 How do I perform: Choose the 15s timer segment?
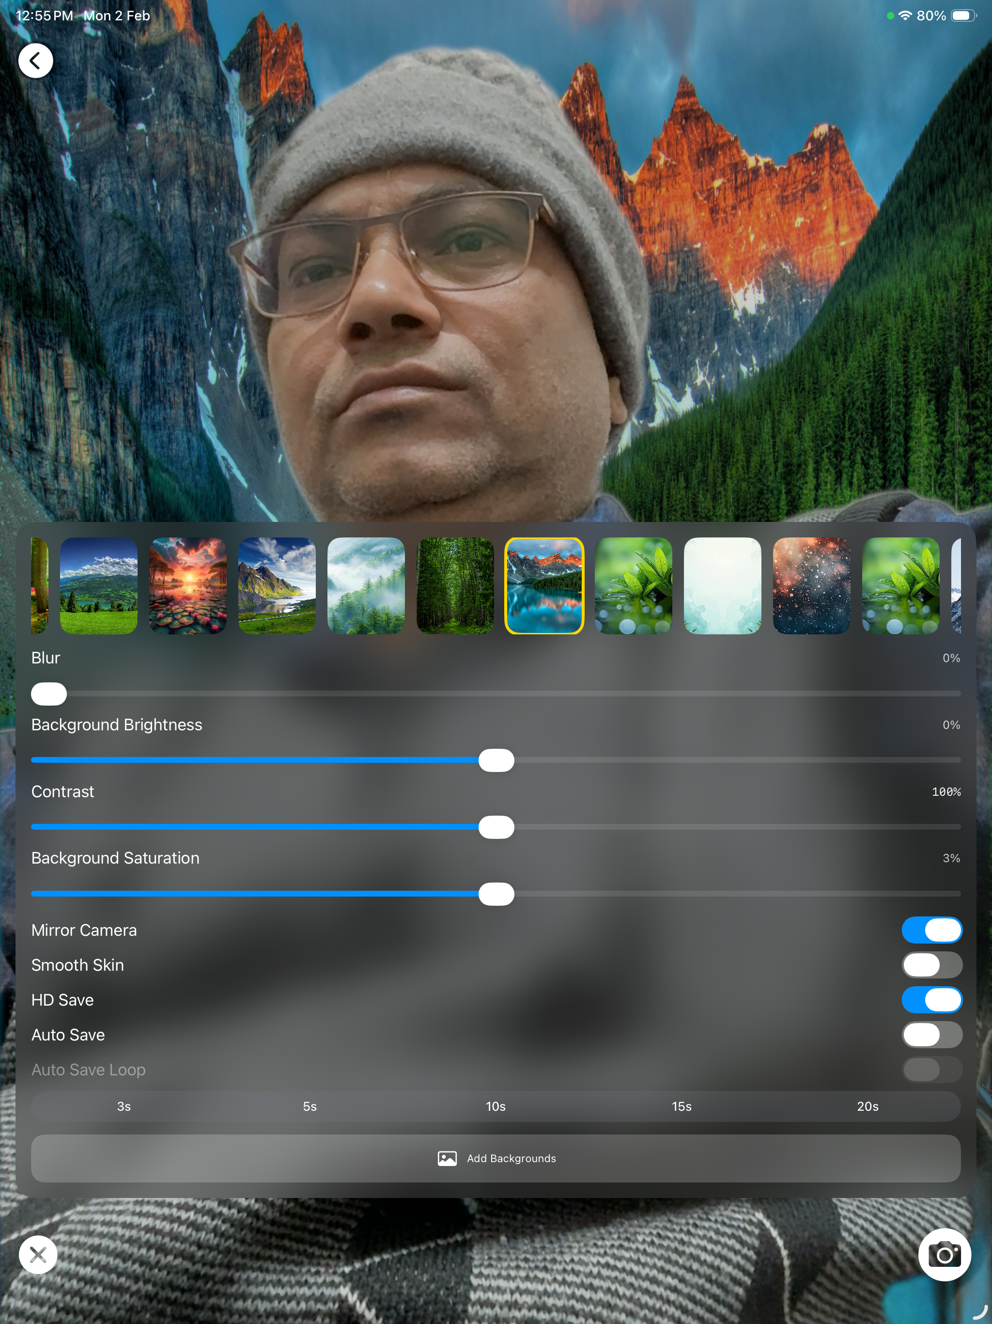pyautogui.click(x=682, y=1106)
